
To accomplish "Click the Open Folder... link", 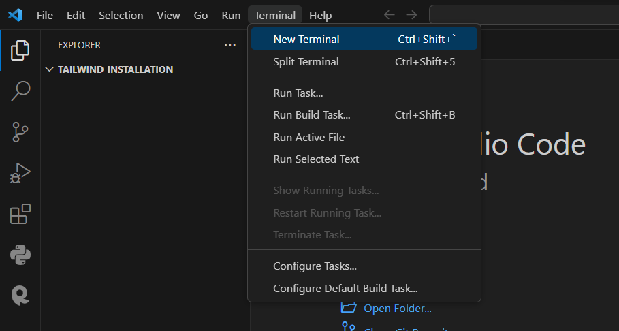I will [x=398, y=308].
